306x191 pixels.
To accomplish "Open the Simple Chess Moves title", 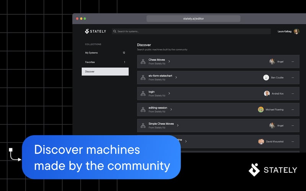I will (x=161, y=123).
